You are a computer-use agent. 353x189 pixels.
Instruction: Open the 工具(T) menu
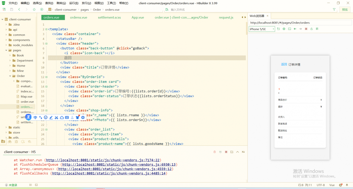pyautogui.click(x=111, y=3)
